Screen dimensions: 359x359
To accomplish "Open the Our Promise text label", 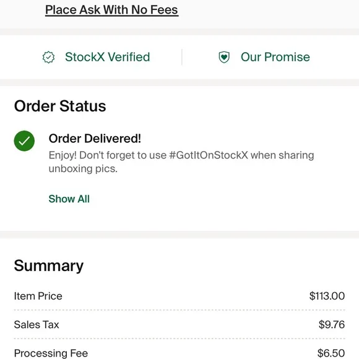I will (275, 57).
